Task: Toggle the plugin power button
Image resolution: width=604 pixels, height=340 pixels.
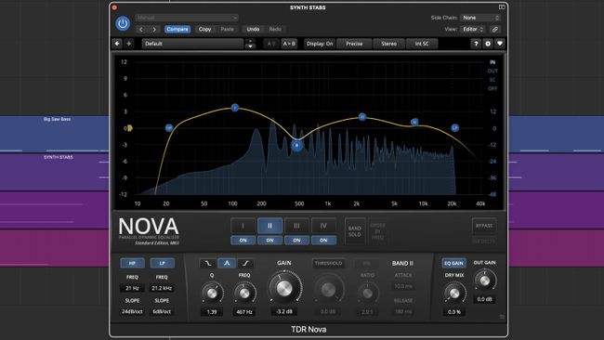Action: [123, 23]
